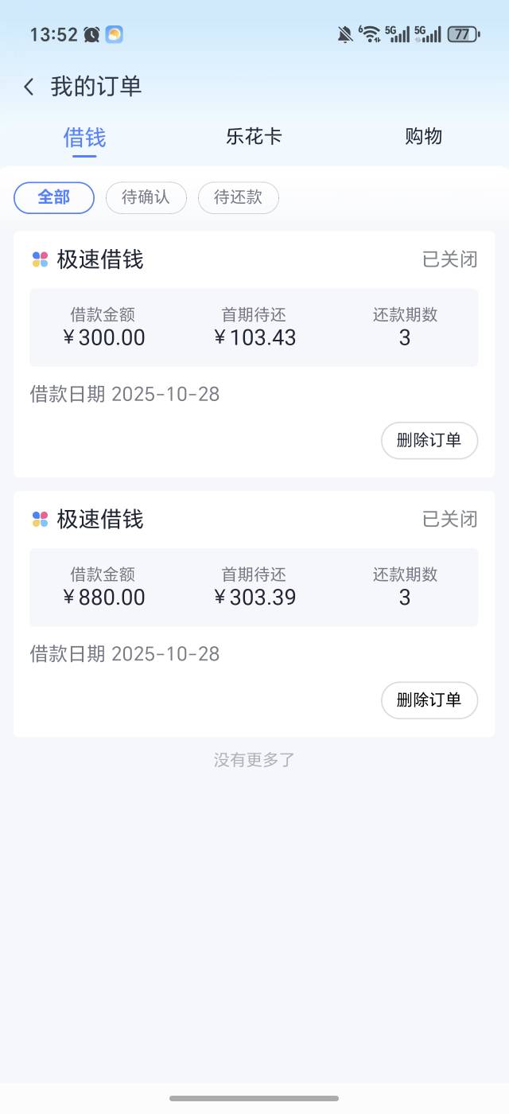
Task: Tap the alarm clock status icon
Action: tap(92, 34)
